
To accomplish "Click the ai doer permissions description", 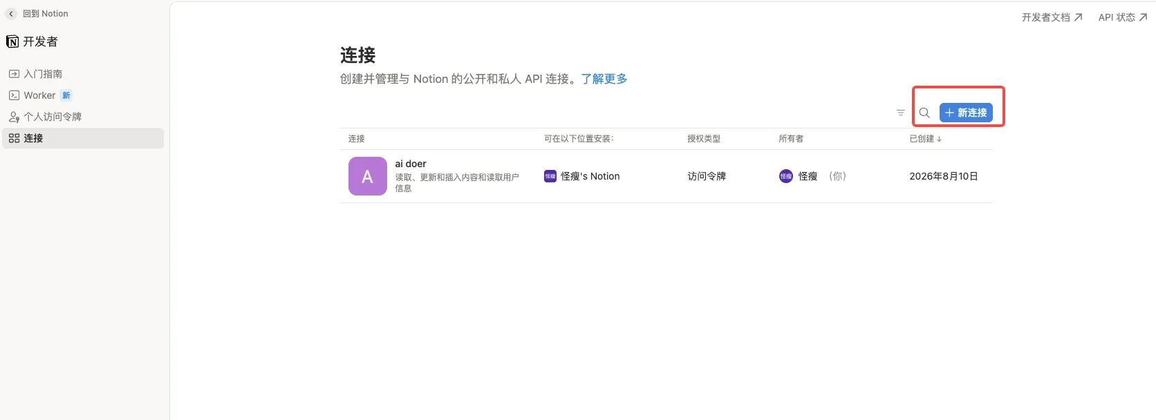I will point(457,182).
